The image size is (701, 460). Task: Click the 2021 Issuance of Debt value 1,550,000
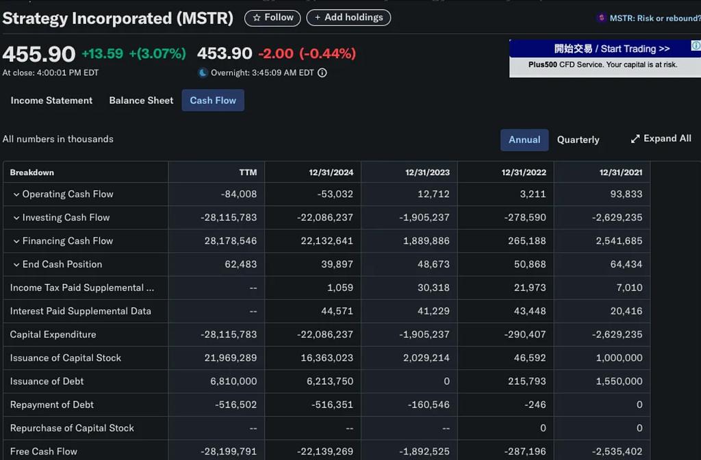619,381
